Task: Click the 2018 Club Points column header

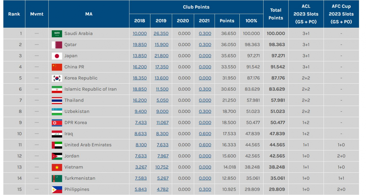Action: click(140, 21)
